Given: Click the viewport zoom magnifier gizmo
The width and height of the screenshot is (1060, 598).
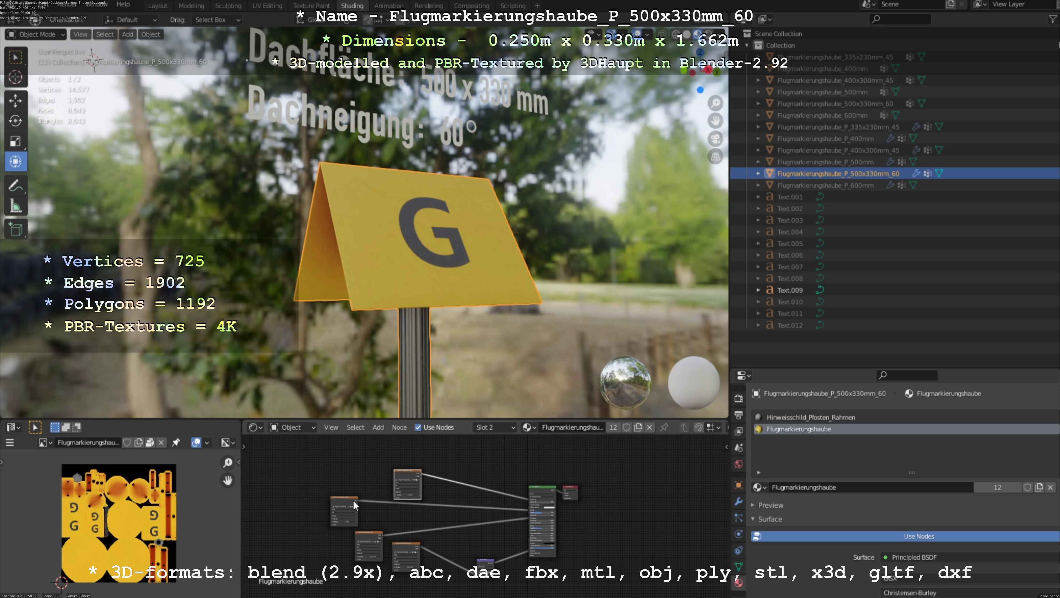Looking at the screenshot, I should pyautogui.click(x=715, y=103).
